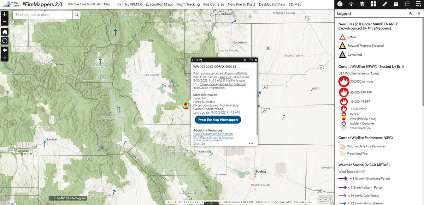
Task: Zoom out with the minus button
Action: click(x=5, y=22)
